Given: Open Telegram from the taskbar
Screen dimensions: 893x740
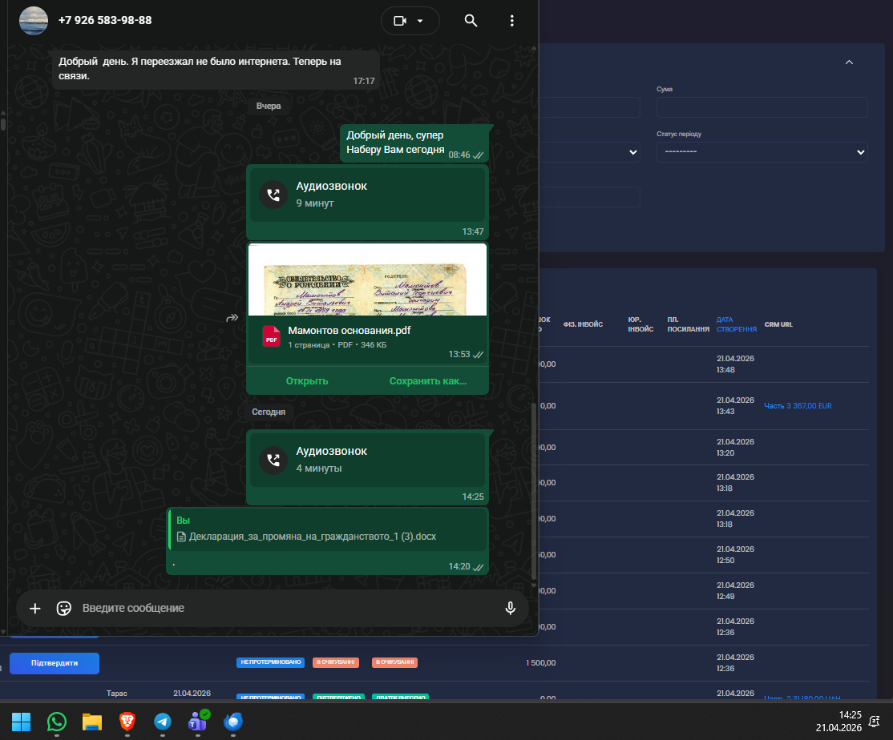Looking at the screenshot, I should coord(162,722).
